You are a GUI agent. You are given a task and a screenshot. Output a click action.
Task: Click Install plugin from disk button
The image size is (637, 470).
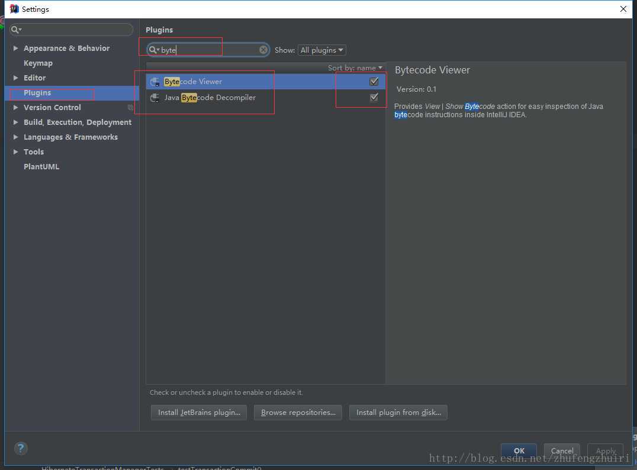point(398,413)
